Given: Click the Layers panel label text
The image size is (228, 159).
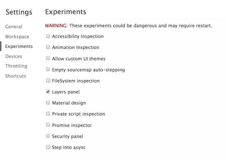Looking at the screenshot, I should [66, 92].
